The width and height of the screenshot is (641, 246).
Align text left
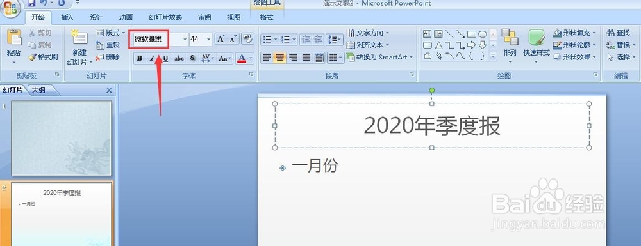click(267, 58)
